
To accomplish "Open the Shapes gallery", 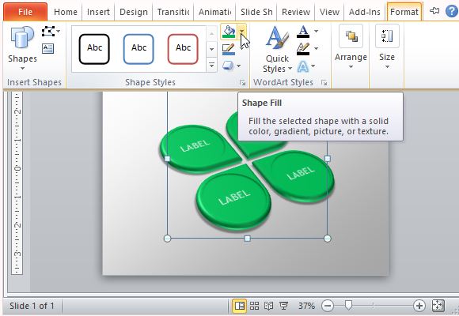I will [22, 48].
